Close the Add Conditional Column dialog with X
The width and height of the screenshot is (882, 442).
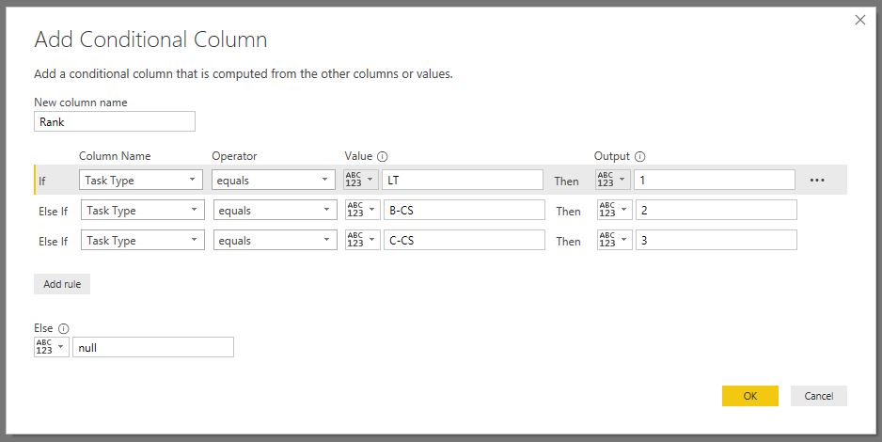pyautogui.click(x=860, y=21)
